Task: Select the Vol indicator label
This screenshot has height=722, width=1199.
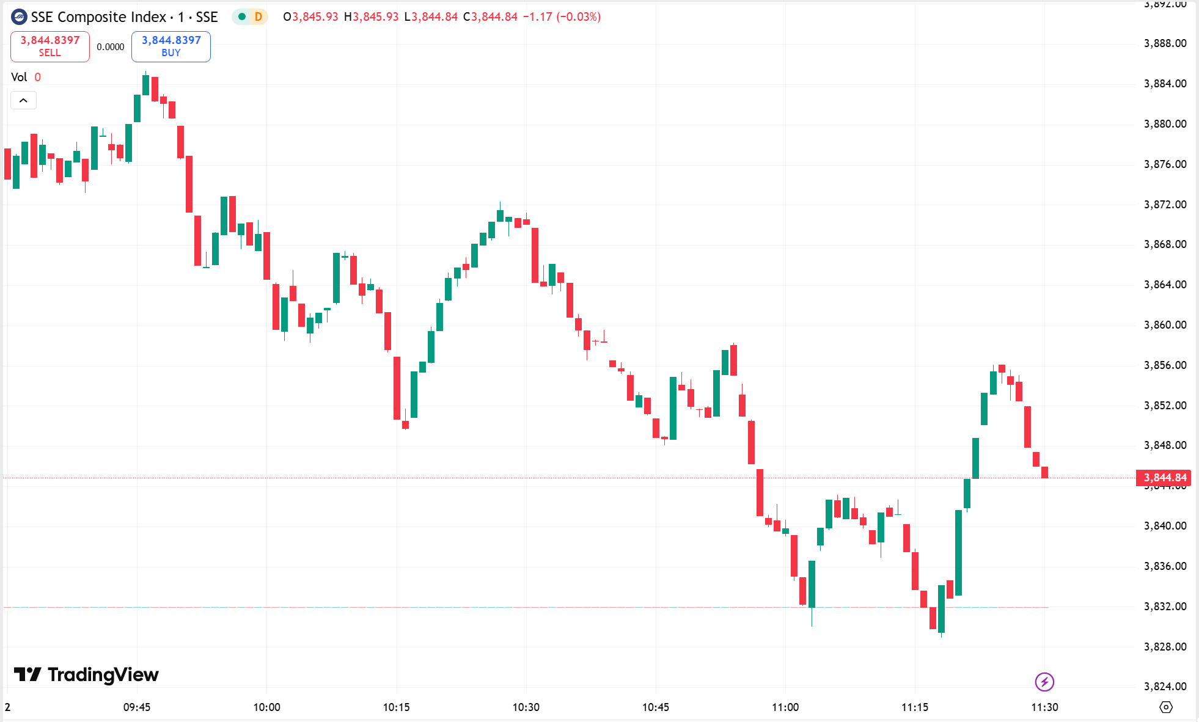Action: click(19, 77)
